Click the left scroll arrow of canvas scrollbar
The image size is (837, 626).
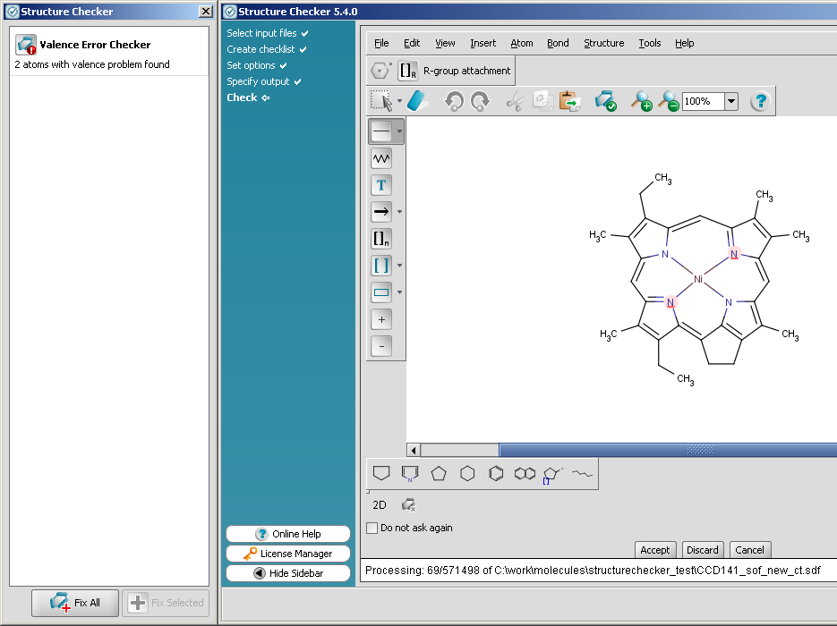coord(414,450)
